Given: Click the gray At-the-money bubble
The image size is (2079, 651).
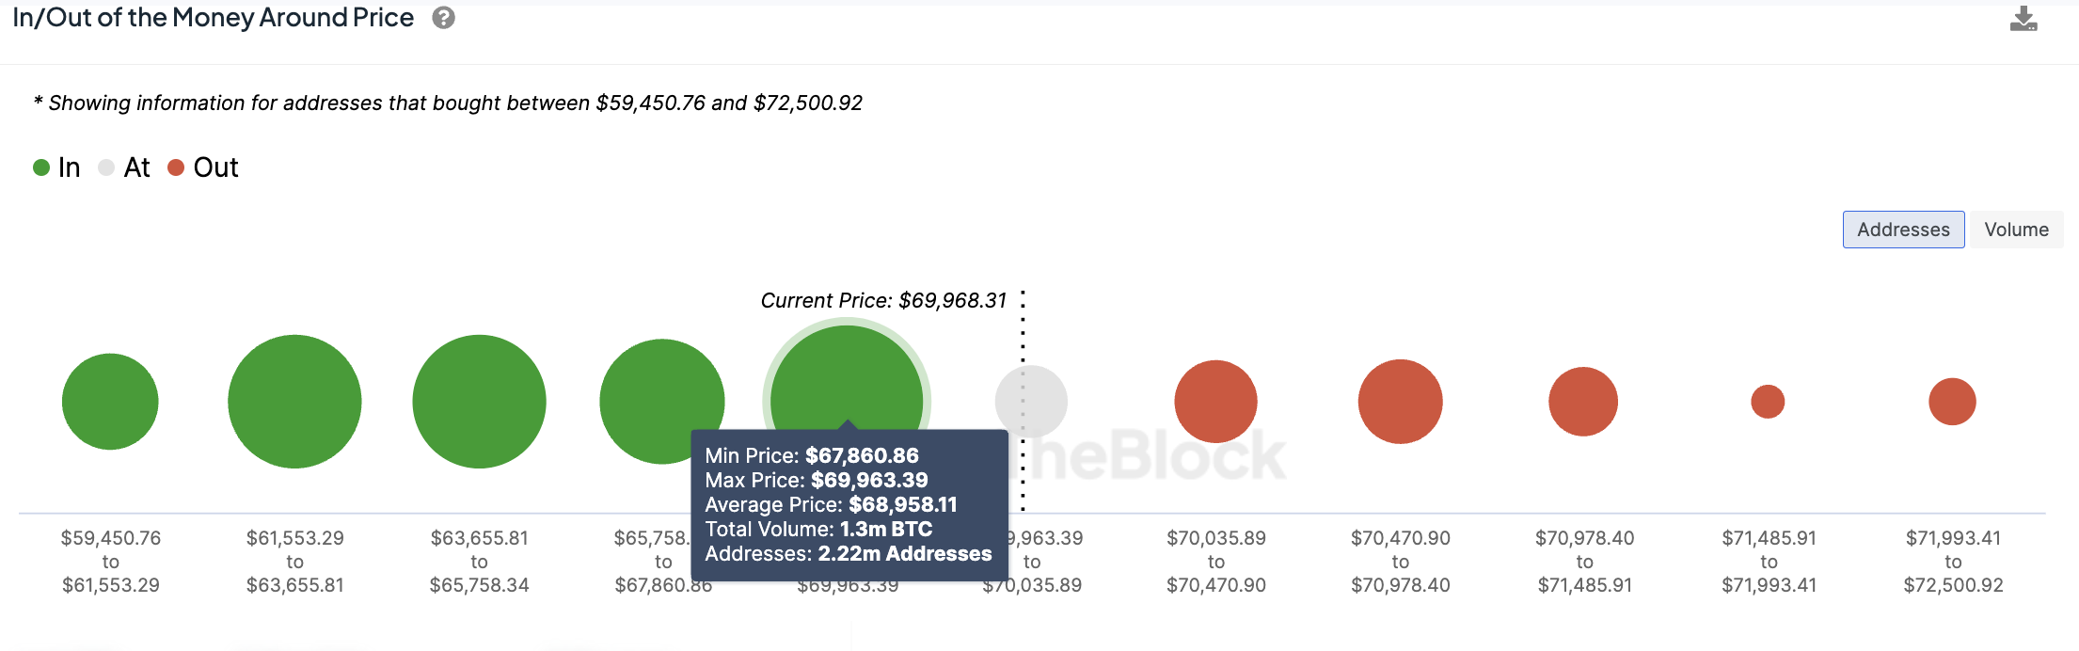Looking at the screenshot, I should tap(1031, 402).
